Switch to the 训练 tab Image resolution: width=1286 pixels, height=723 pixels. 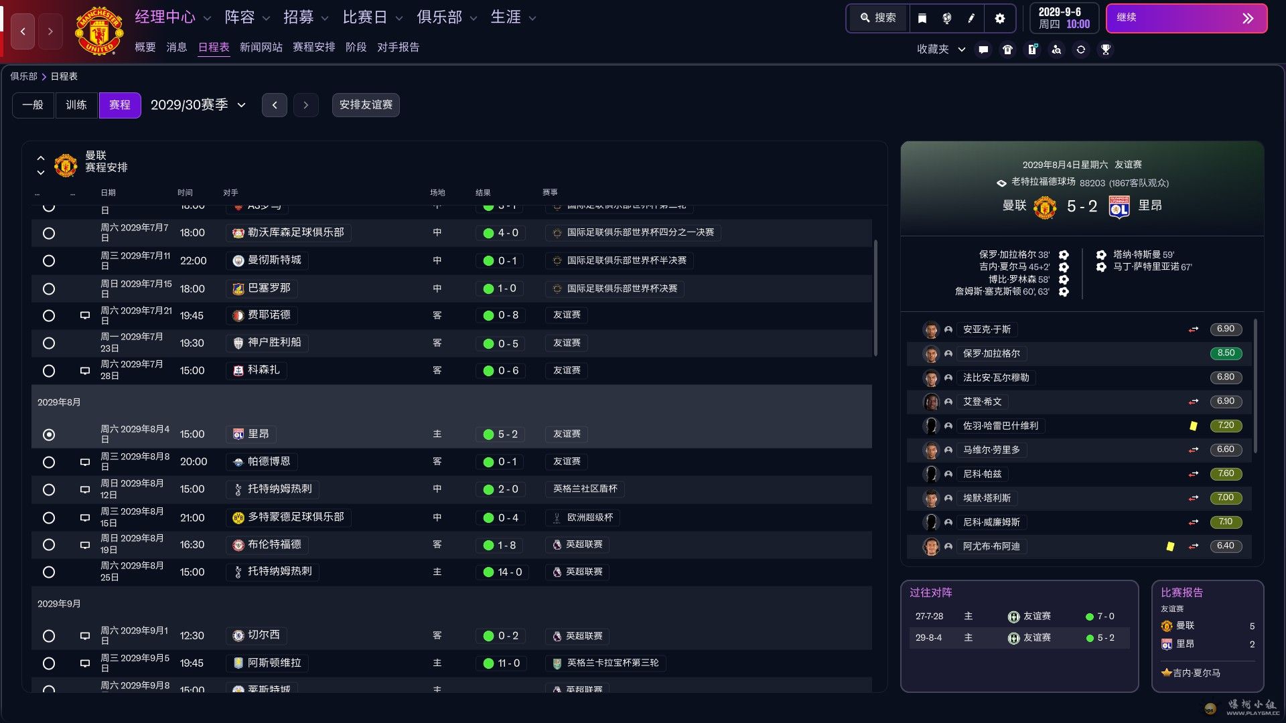(76, 105)
